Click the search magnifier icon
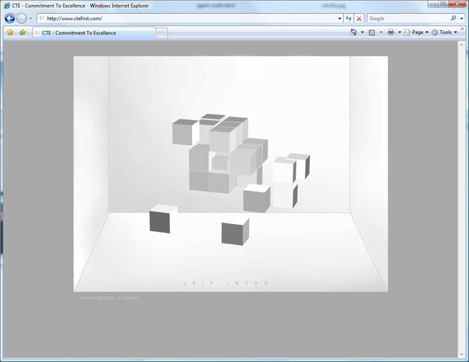The width and height of the screenshot is (469, 362). pos(453,18)
